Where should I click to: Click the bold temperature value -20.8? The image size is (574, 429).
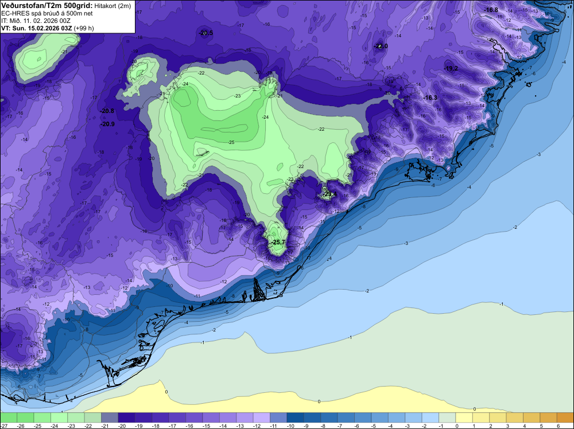(x=107, y=111)
